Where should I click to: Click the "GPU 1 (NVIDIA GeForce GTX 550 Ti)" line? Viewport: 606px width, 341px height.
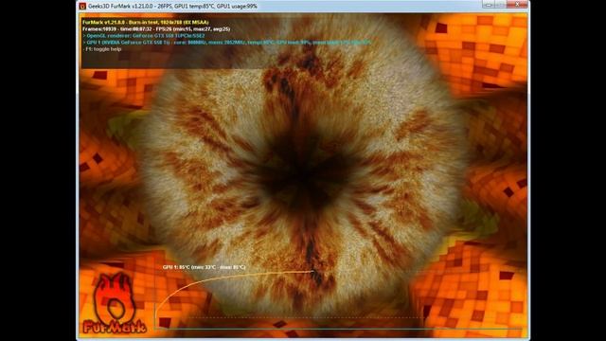226,42
